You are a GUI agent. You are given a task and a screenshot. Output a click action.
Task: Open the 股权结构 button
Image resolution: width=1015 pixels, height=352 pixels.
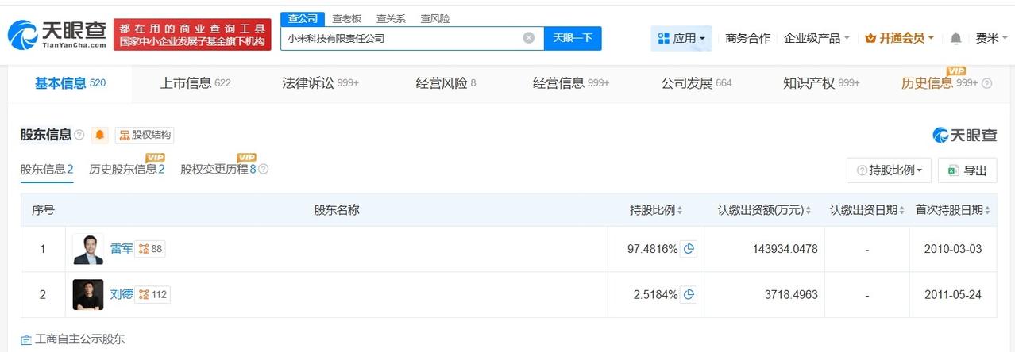tap(145, 135)
